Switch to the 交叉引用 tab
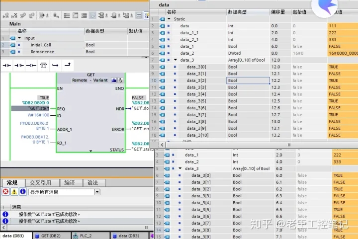Image resolution: width=358 pixels, height=239 pixels. (x=40, y=182)
